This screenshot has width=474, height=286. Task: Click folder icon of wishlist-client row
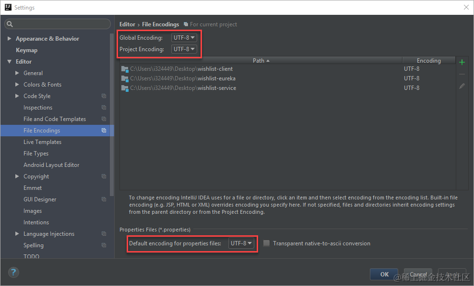[x=125, y=69]
